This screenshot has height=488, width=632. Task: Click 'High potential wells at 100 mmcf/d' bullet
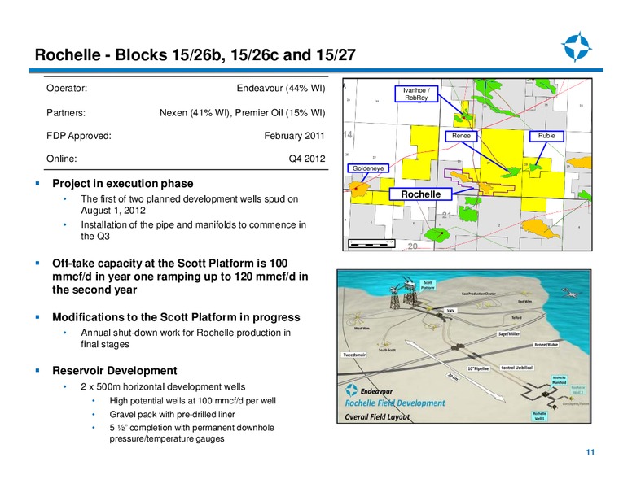(193, 401)
